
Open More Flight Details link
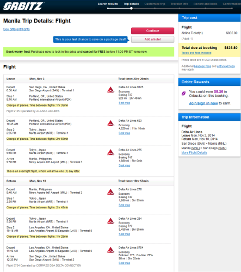194,153
